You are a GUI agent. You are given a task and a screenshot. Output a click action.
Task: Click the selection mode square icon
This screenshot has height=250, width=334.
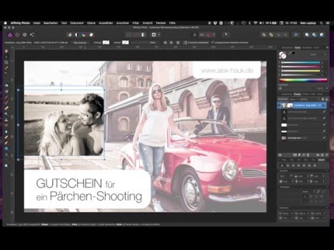[154, 35]
